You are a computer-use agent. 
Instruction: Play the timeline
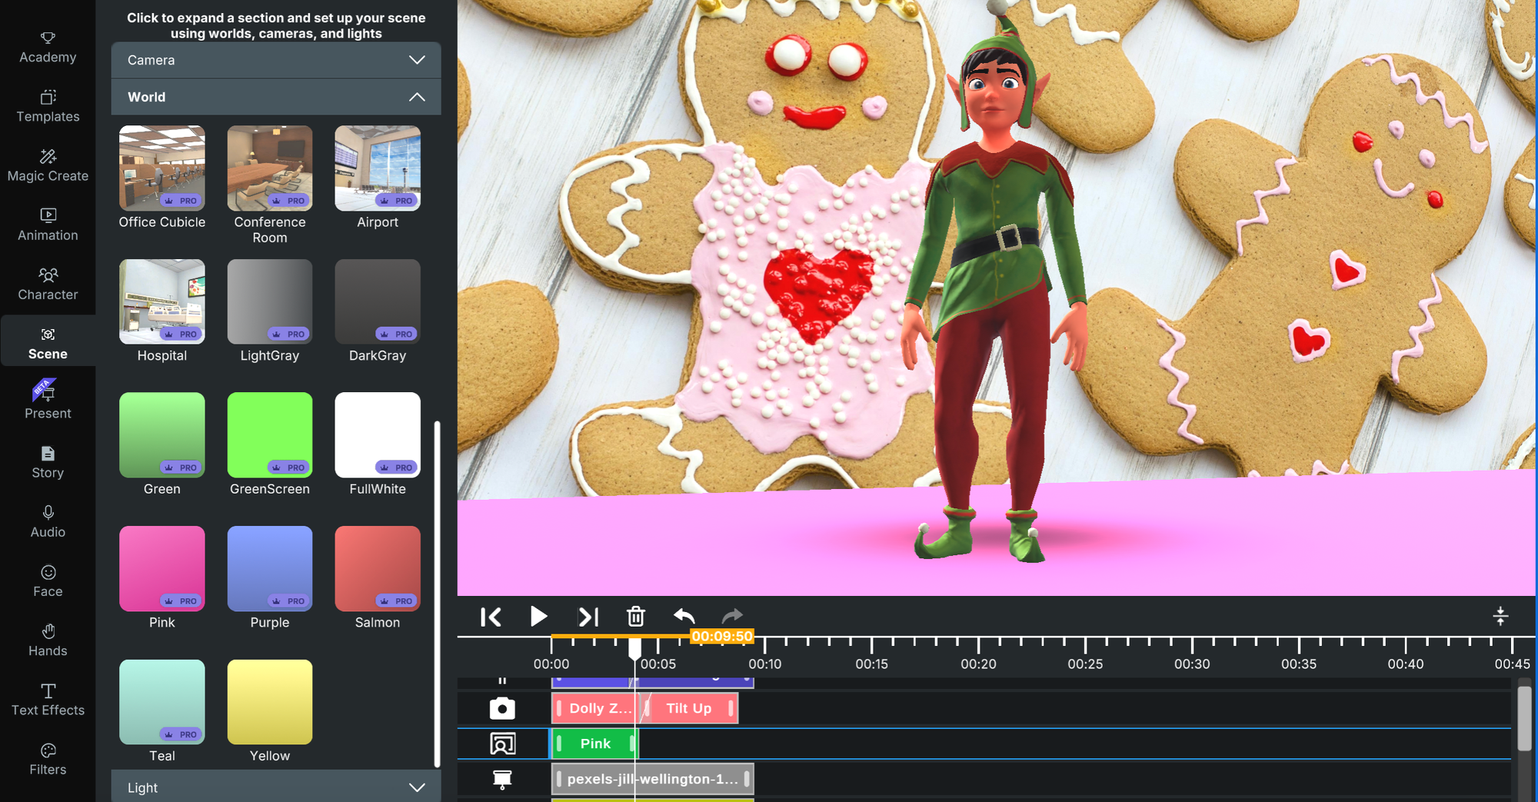point(538,616)
